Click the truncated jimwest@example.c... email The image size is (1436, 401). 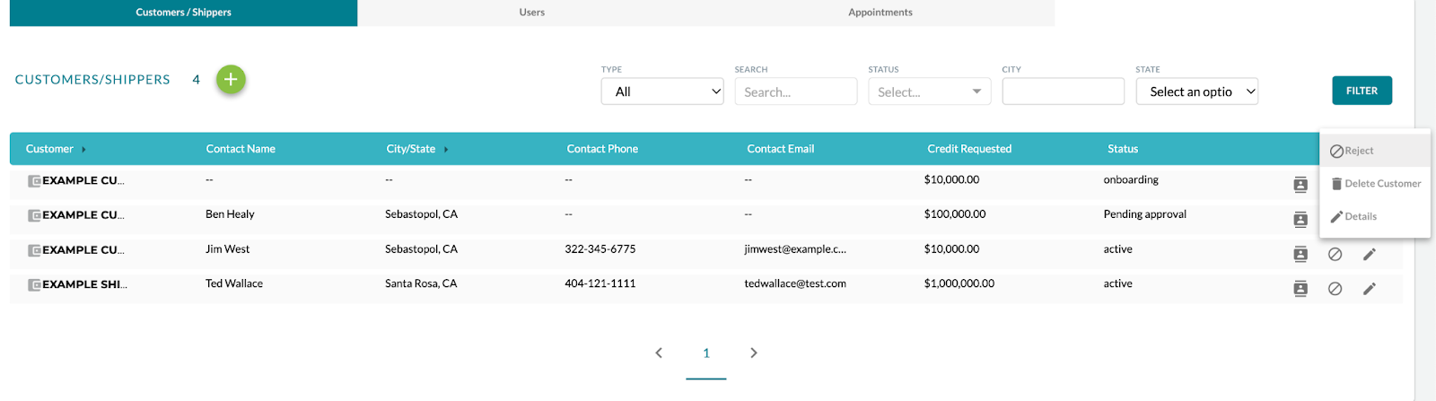click(795, 249)
